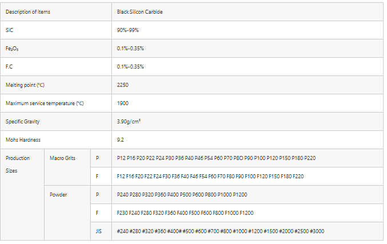Click the 'Macro Grits' cell
Screen dimensions: 387x244
tap(62, 158)
